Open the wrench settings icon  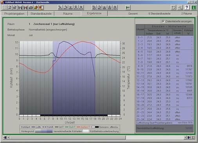180,7
